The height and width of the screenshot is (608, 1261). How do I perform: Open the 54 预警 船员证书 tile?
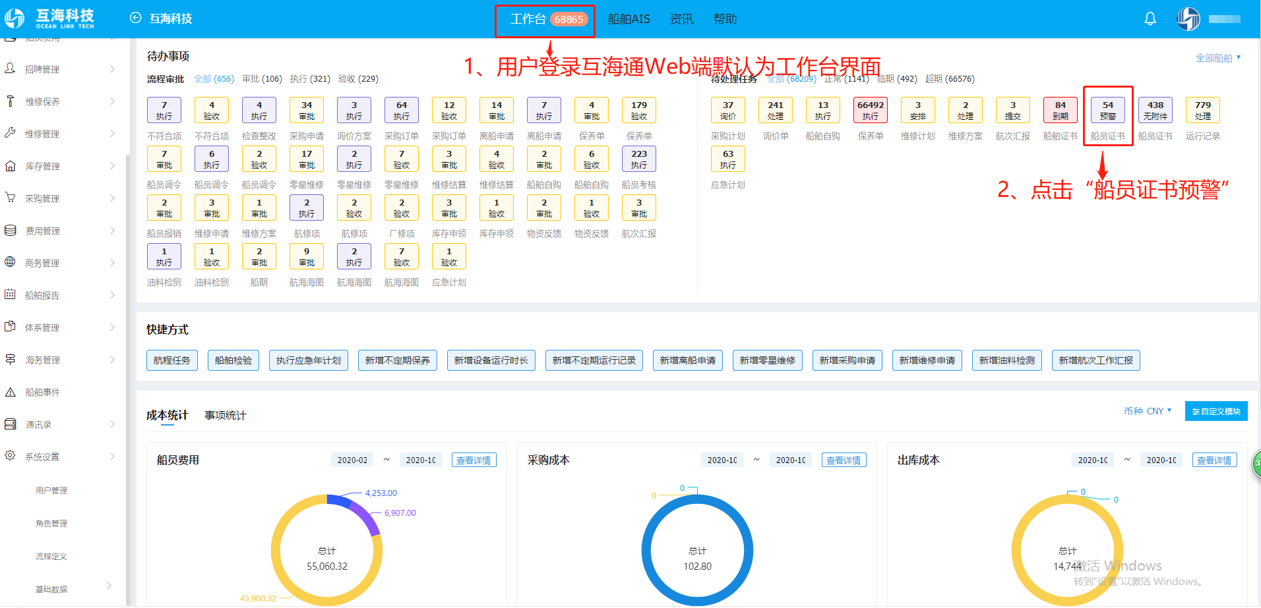point(1108,110)
